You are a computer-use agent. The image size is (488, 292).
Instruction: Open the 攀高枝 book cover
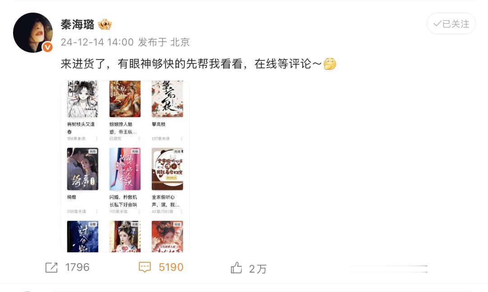click(167, 99)
